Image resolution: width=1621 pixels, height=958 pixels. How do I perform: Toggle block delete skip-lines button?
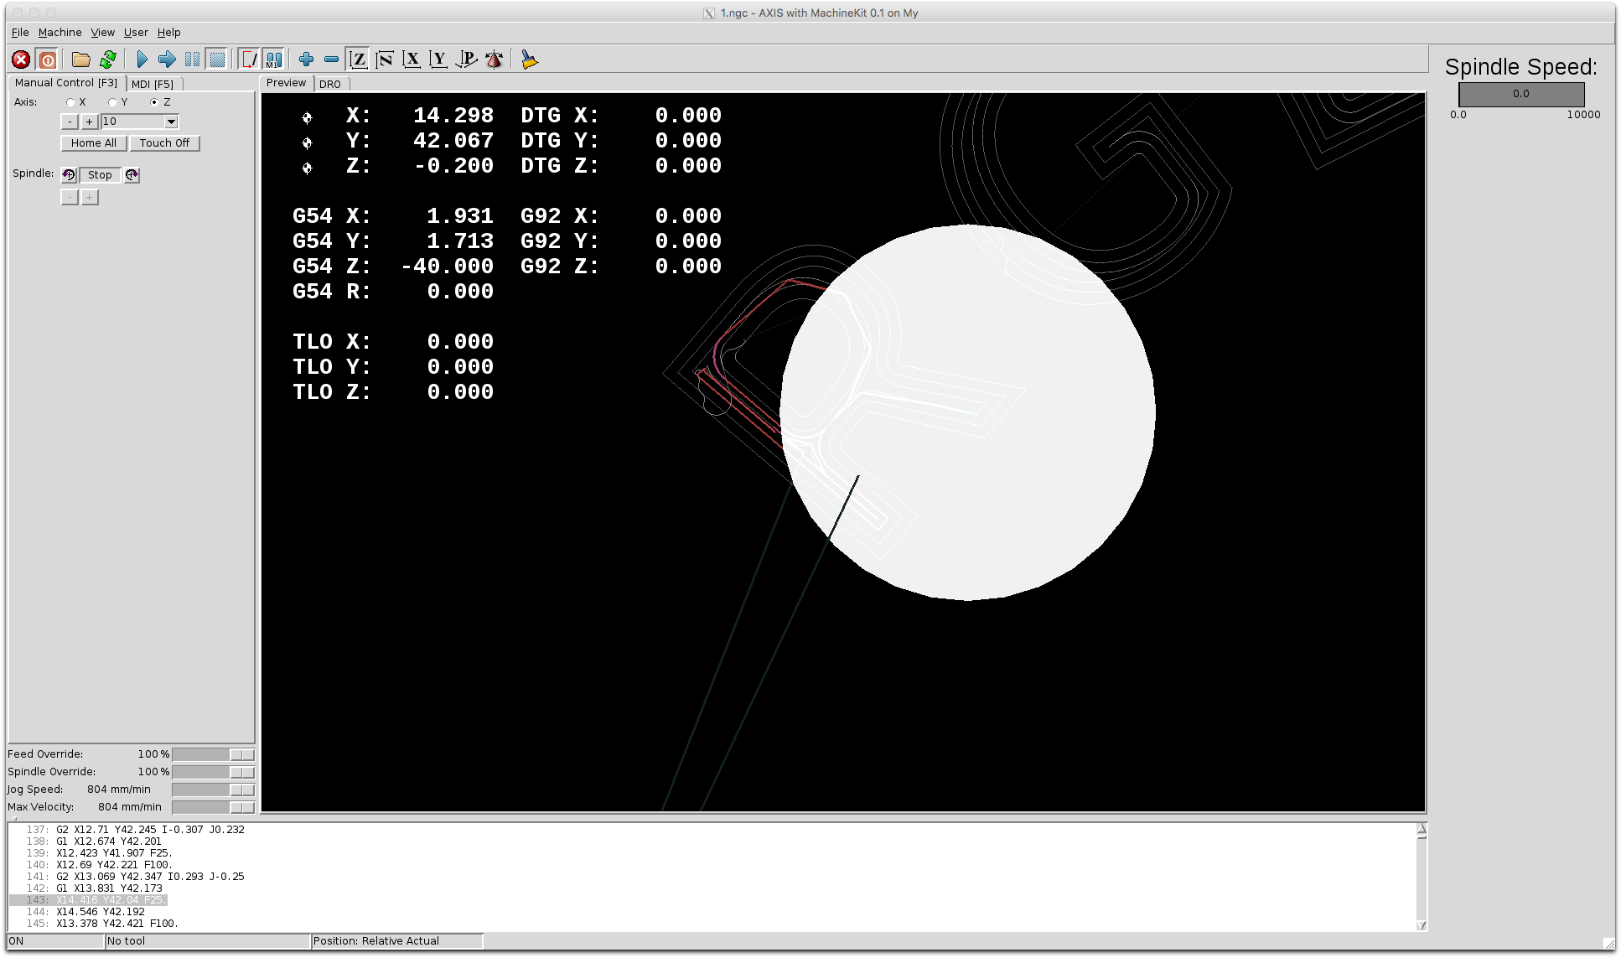click(249, 60)
